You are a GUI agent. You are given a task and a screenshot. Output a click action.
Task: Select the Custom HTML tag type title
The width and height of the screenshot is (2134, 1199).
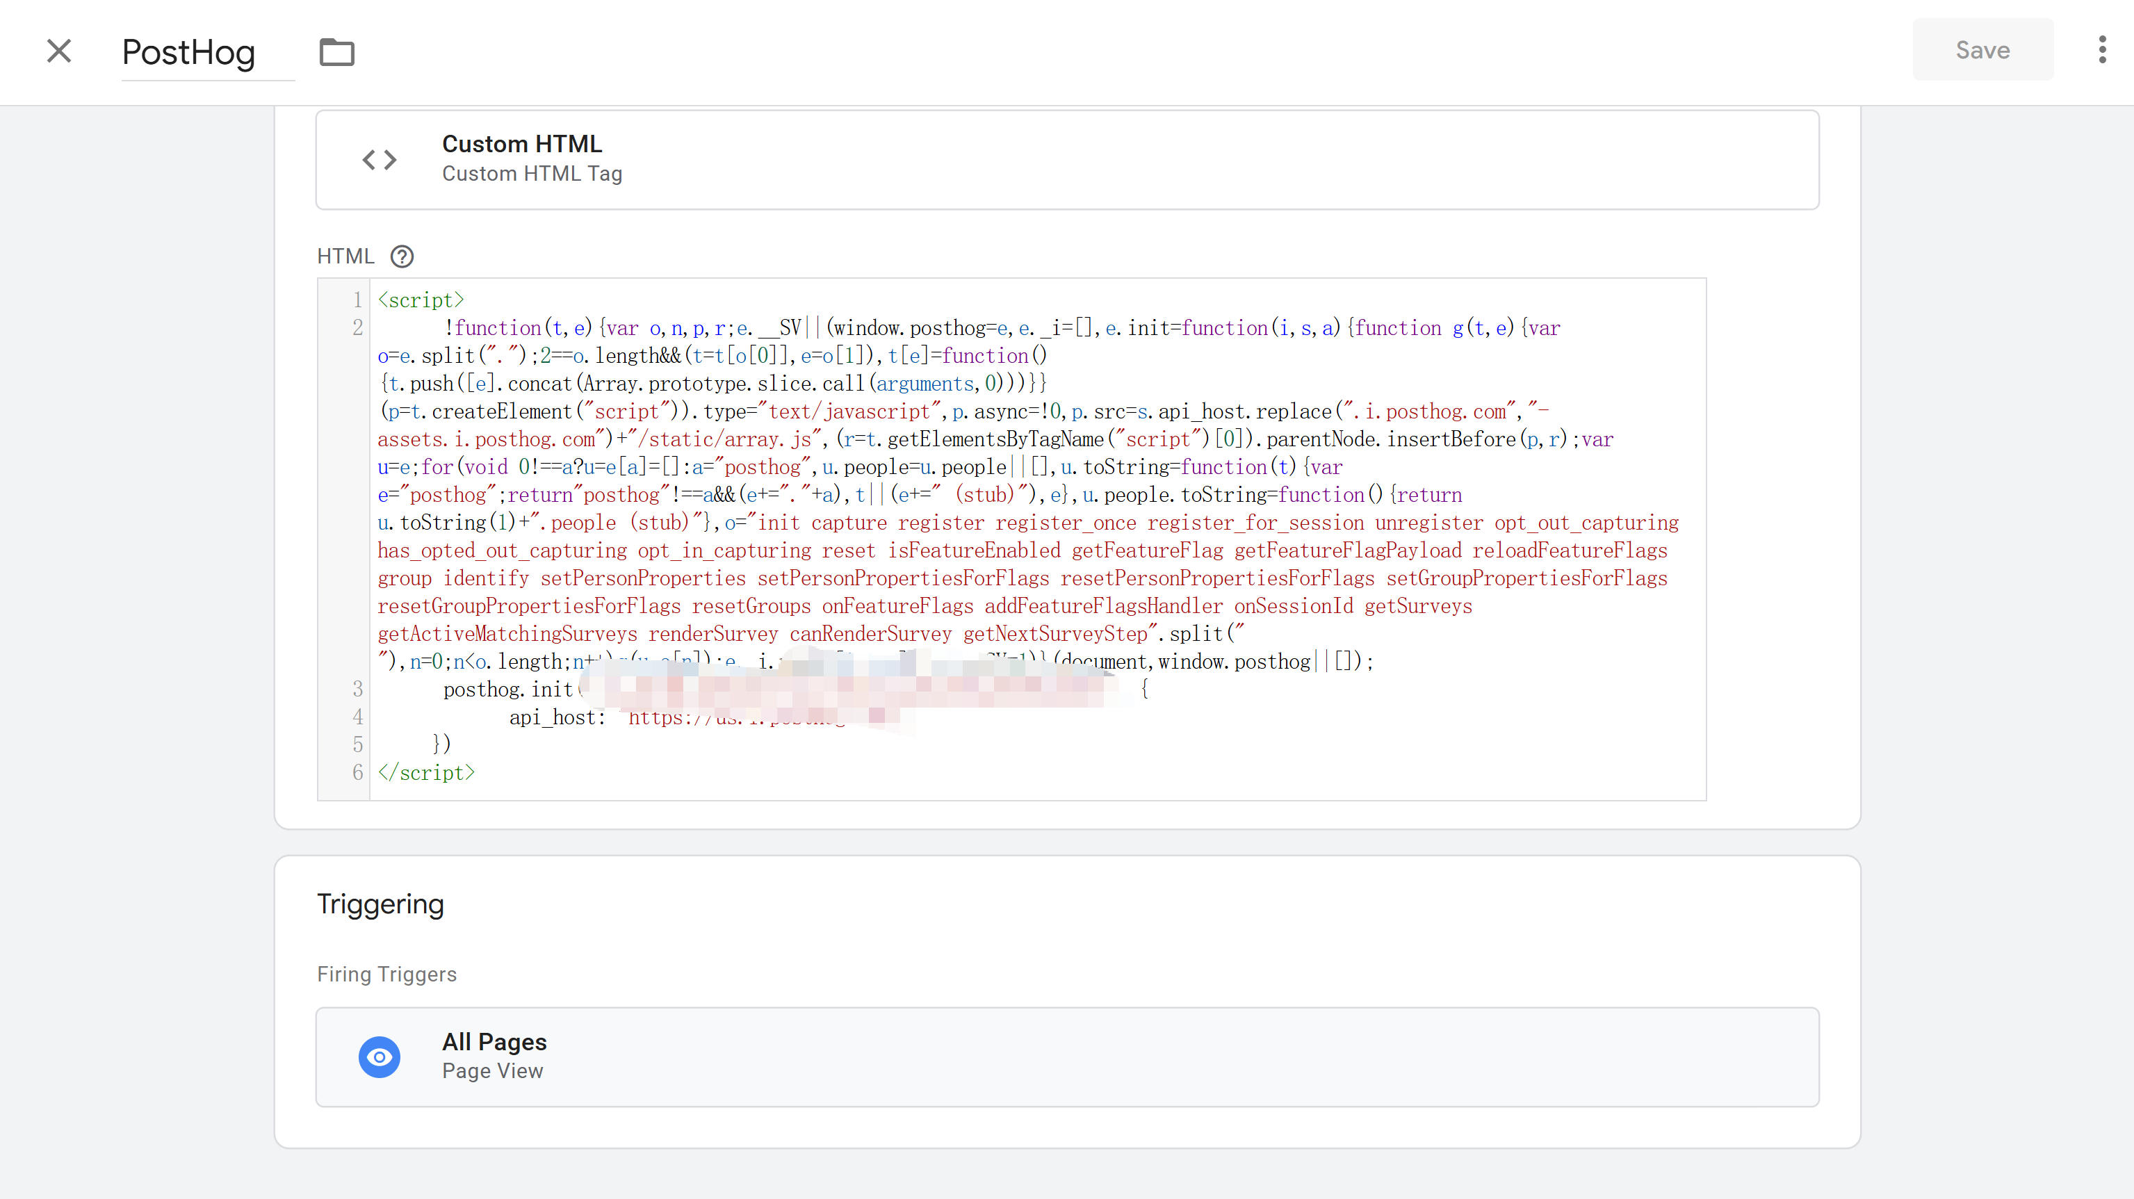click(x=522, y=143)
